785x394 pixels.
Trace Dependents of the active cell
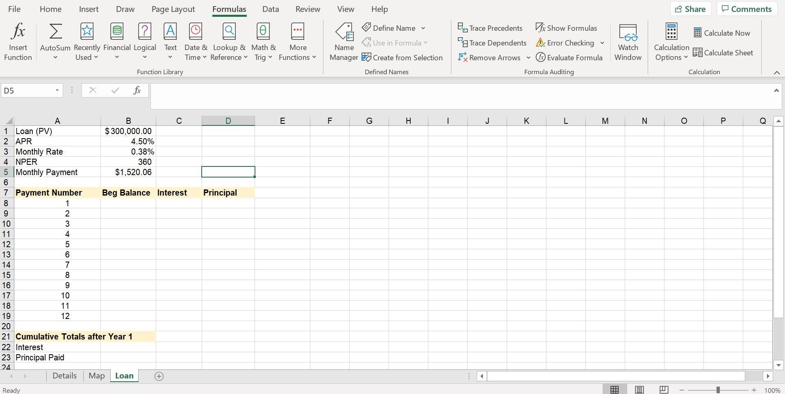(492, 43)
